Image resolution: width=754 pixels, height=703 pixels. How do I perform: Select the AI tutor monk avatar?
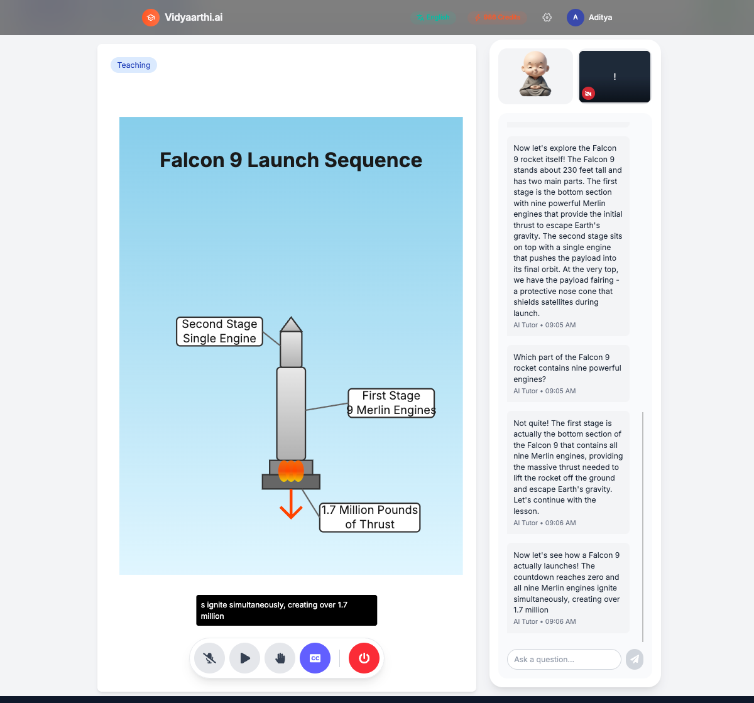pyautogui.click(x=535, y=76)
